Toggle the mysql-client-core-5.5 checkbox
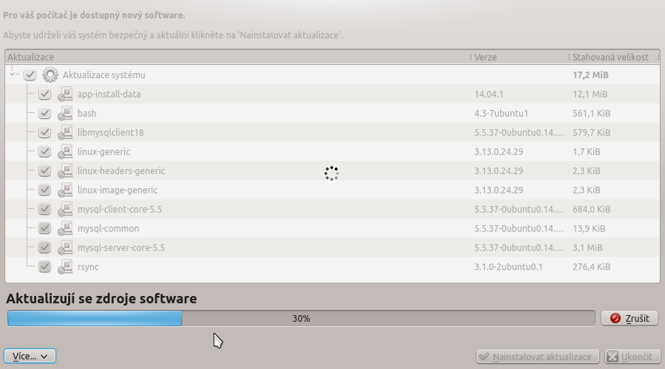 click(44, 210)
